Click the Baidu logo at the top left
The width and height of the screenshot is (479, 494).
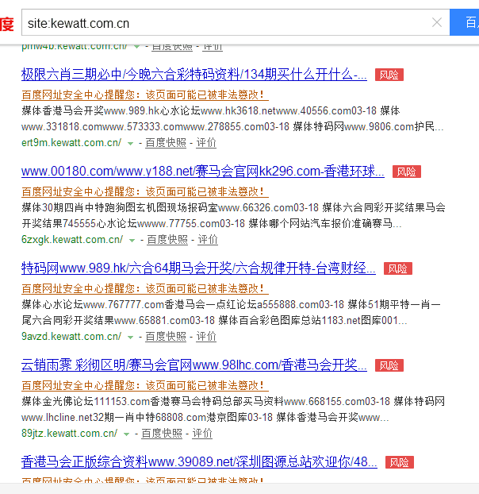[6, 23]
